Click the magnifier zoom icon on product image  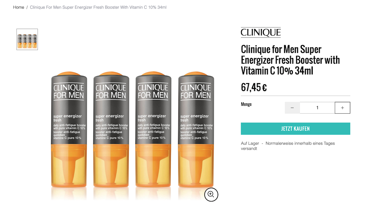coord(211,194)
